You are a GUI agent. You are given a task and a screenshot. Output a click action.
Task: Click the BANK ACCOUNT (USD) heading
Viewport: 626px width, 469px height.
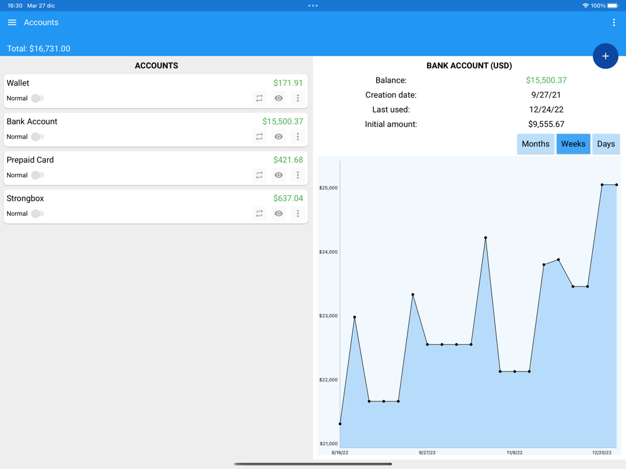click(469, 66)
